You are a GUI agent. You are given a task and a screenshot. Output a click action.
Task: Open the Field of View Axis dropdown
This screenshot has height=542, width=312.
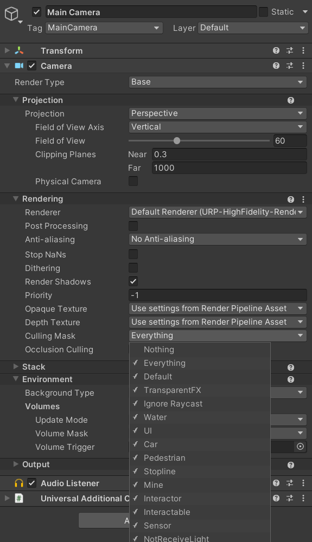point(218,127)
